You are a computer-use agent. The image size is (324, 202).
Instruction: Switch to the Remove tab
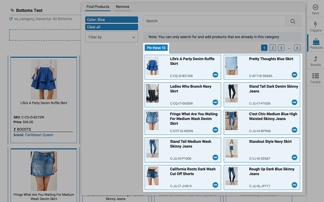point(122,7)
